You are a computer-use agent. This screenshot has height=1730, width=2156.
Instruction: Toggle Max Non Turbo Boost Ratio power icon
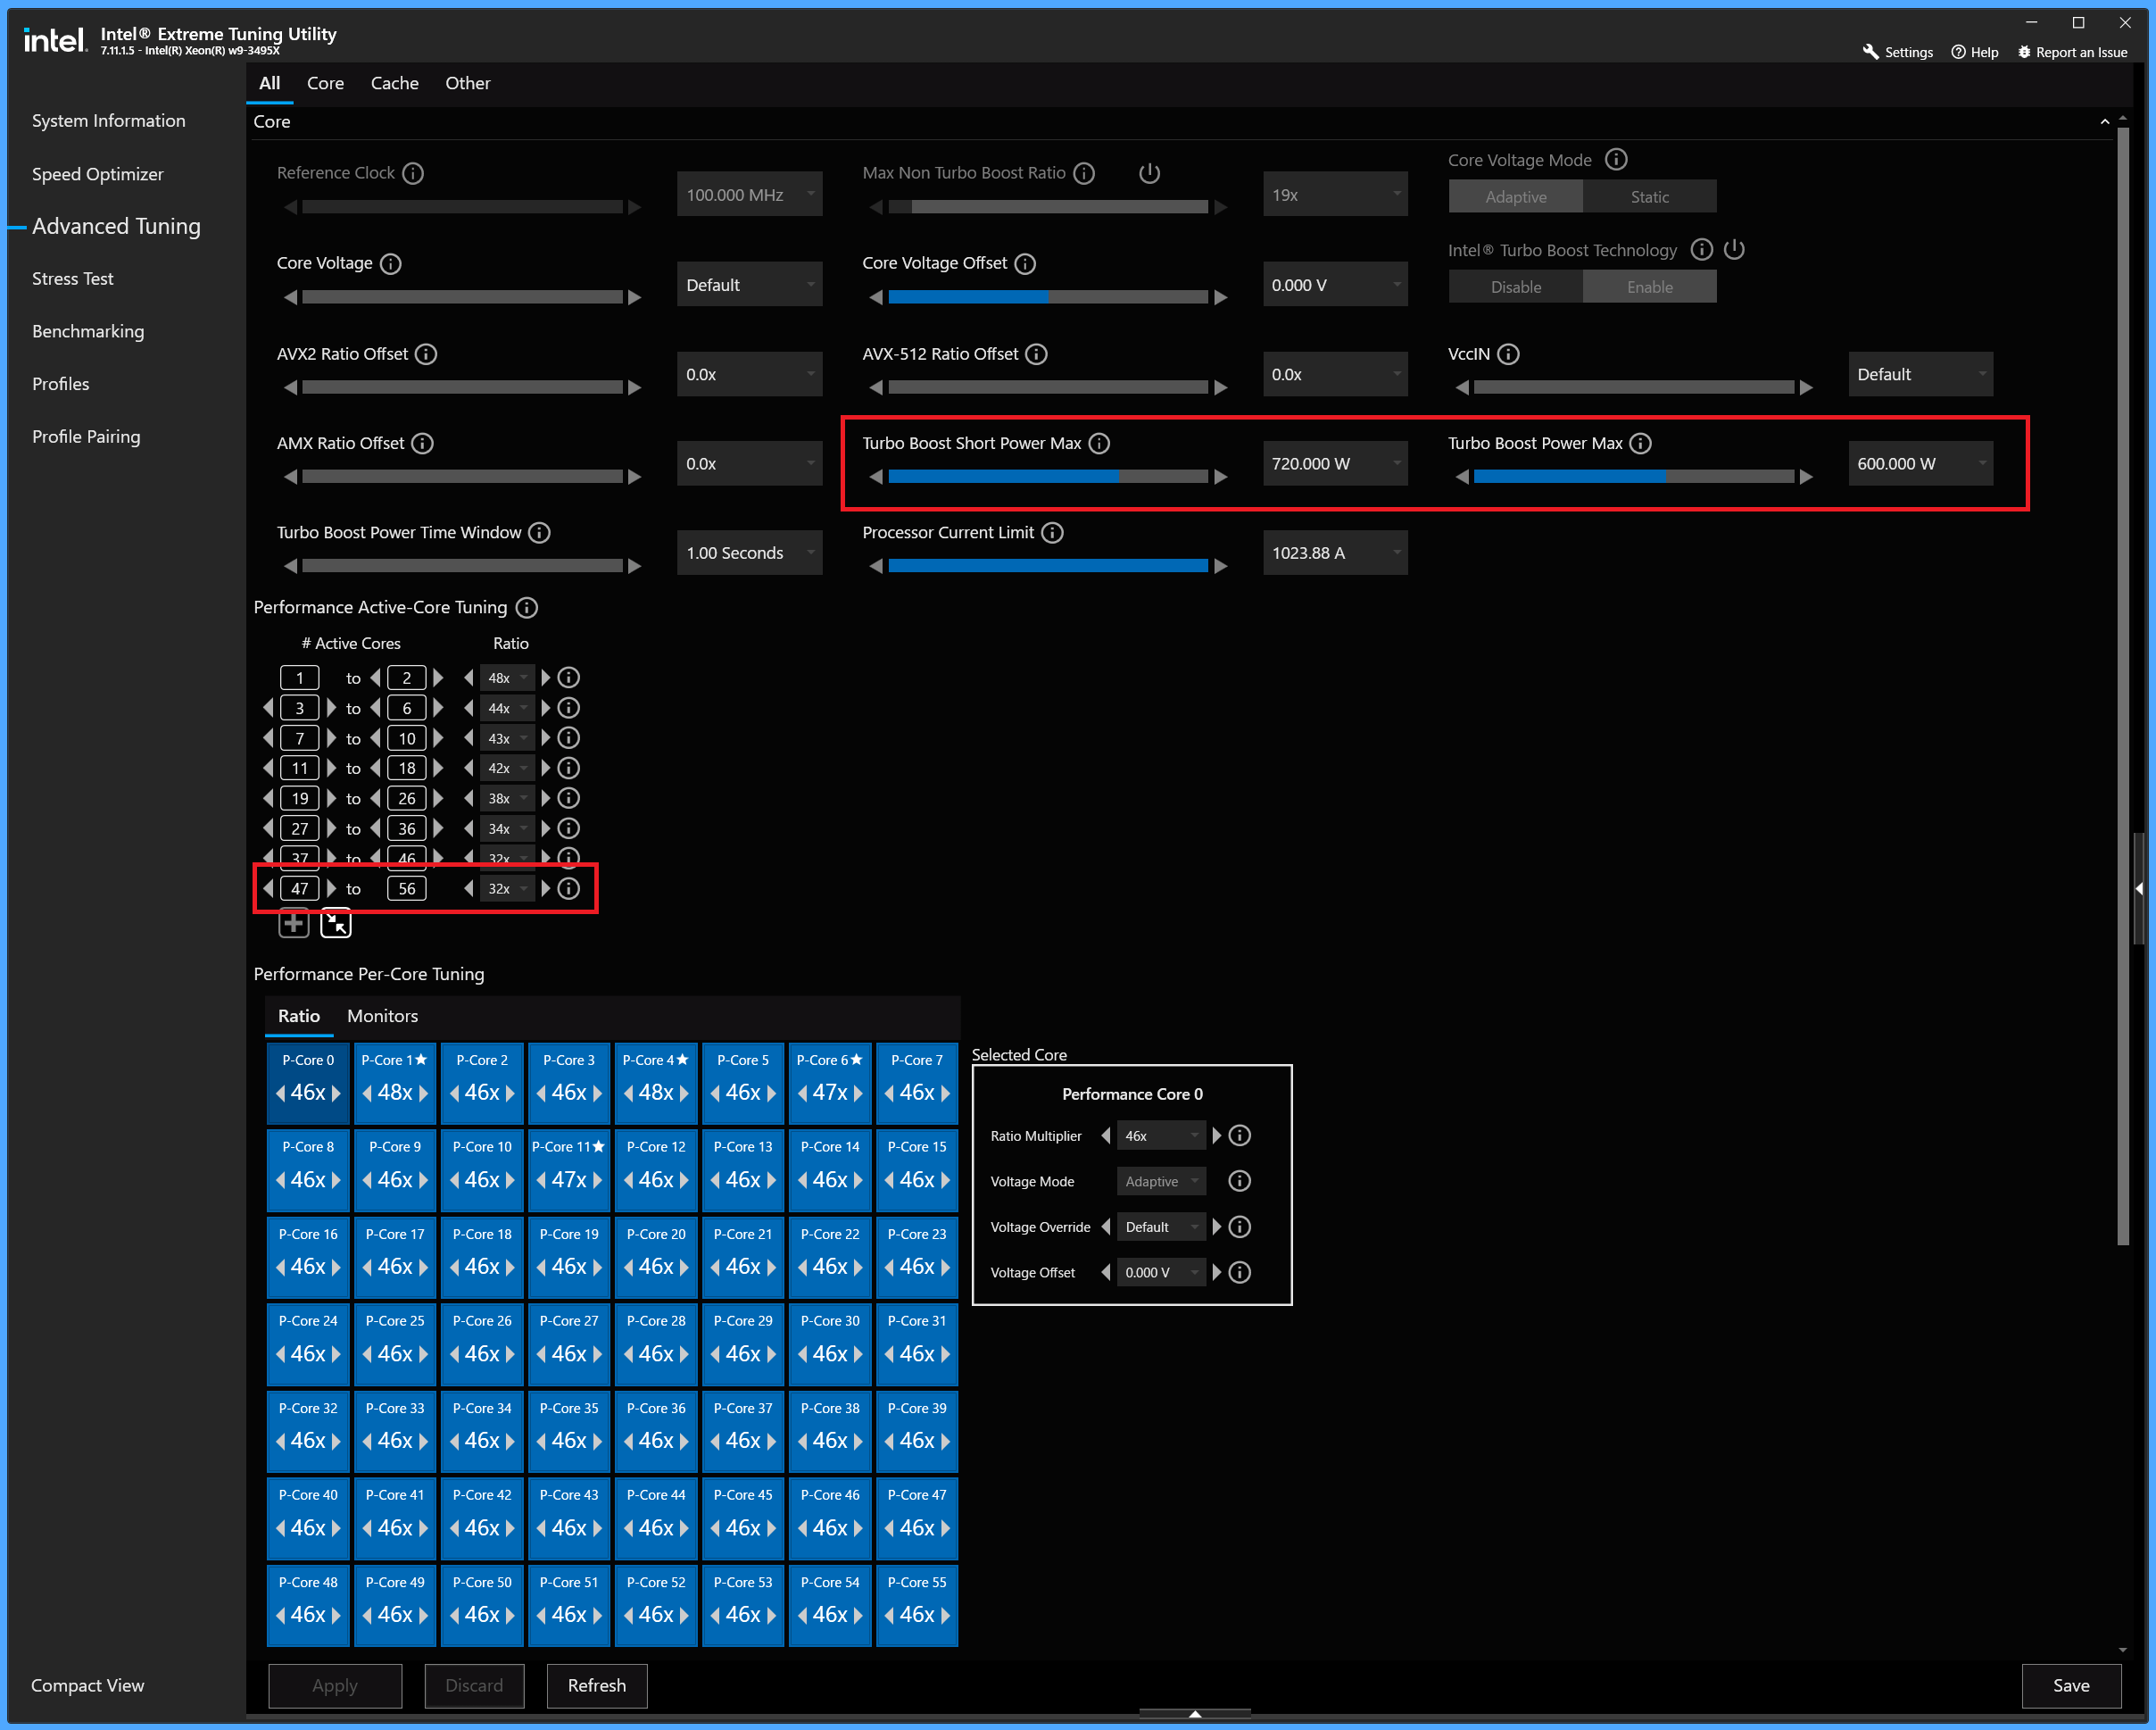(x=1150, y=173)
